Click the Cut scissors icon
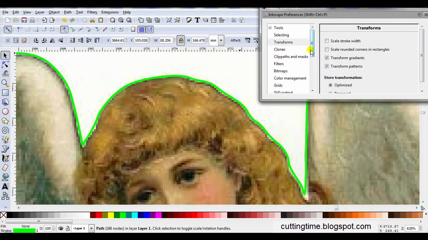 [x=93, y=20]
